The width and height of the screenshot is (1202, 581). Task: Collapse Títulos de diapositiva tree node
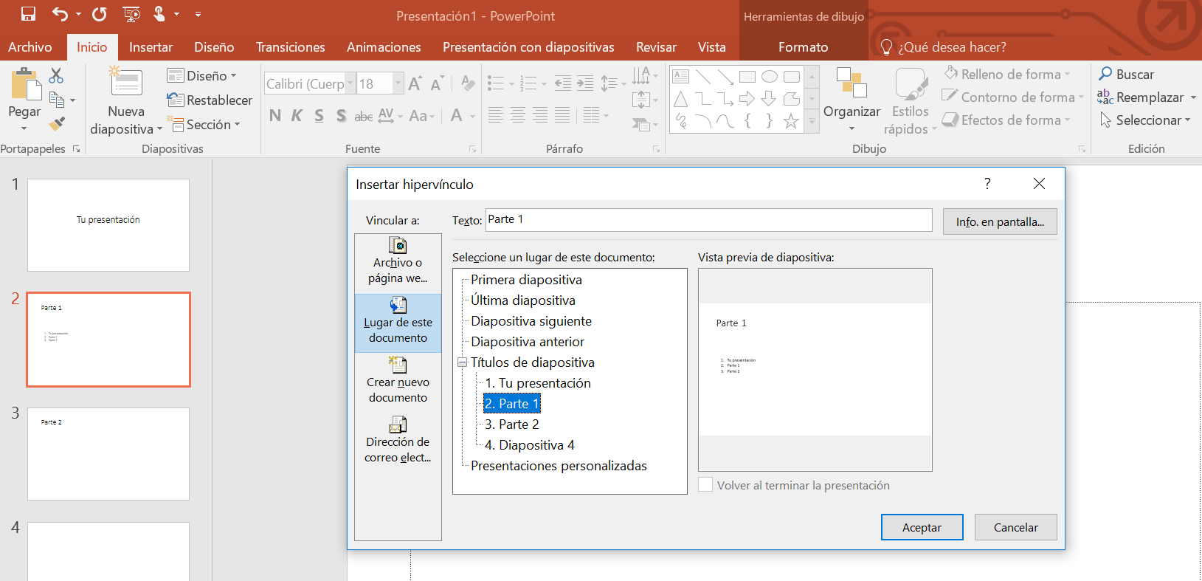click(463, 362)
